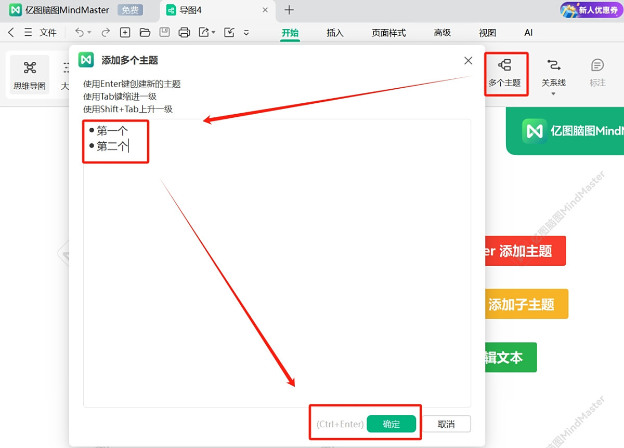The width and height of the screenshot is (624, 448).
Task: Open the 视图 ribbon tab
Action: (x=487, y=33)
